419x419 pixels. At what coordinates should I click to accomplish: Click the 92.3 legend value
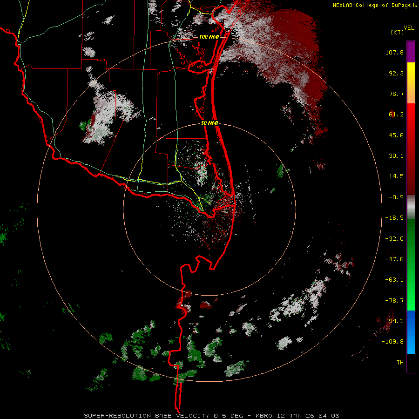(x=396, y=73)
